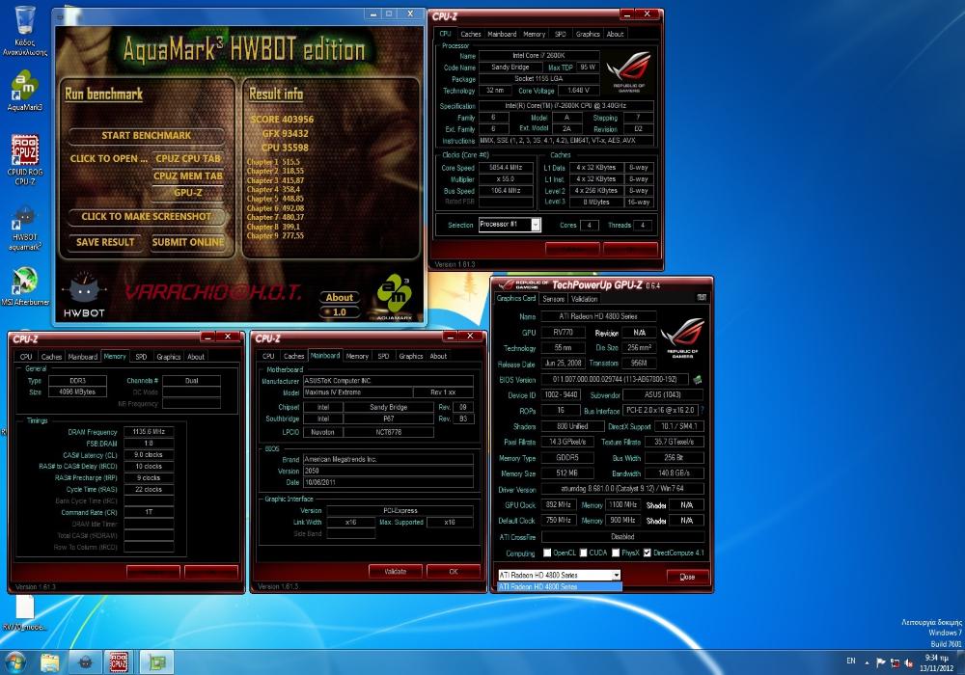Open the About tab in the CPU-Z memory window

click(196, 357)
